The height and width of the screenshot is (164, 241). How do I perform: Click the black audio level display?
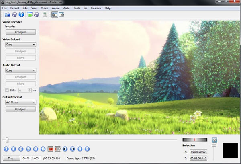tap(230, 150)
